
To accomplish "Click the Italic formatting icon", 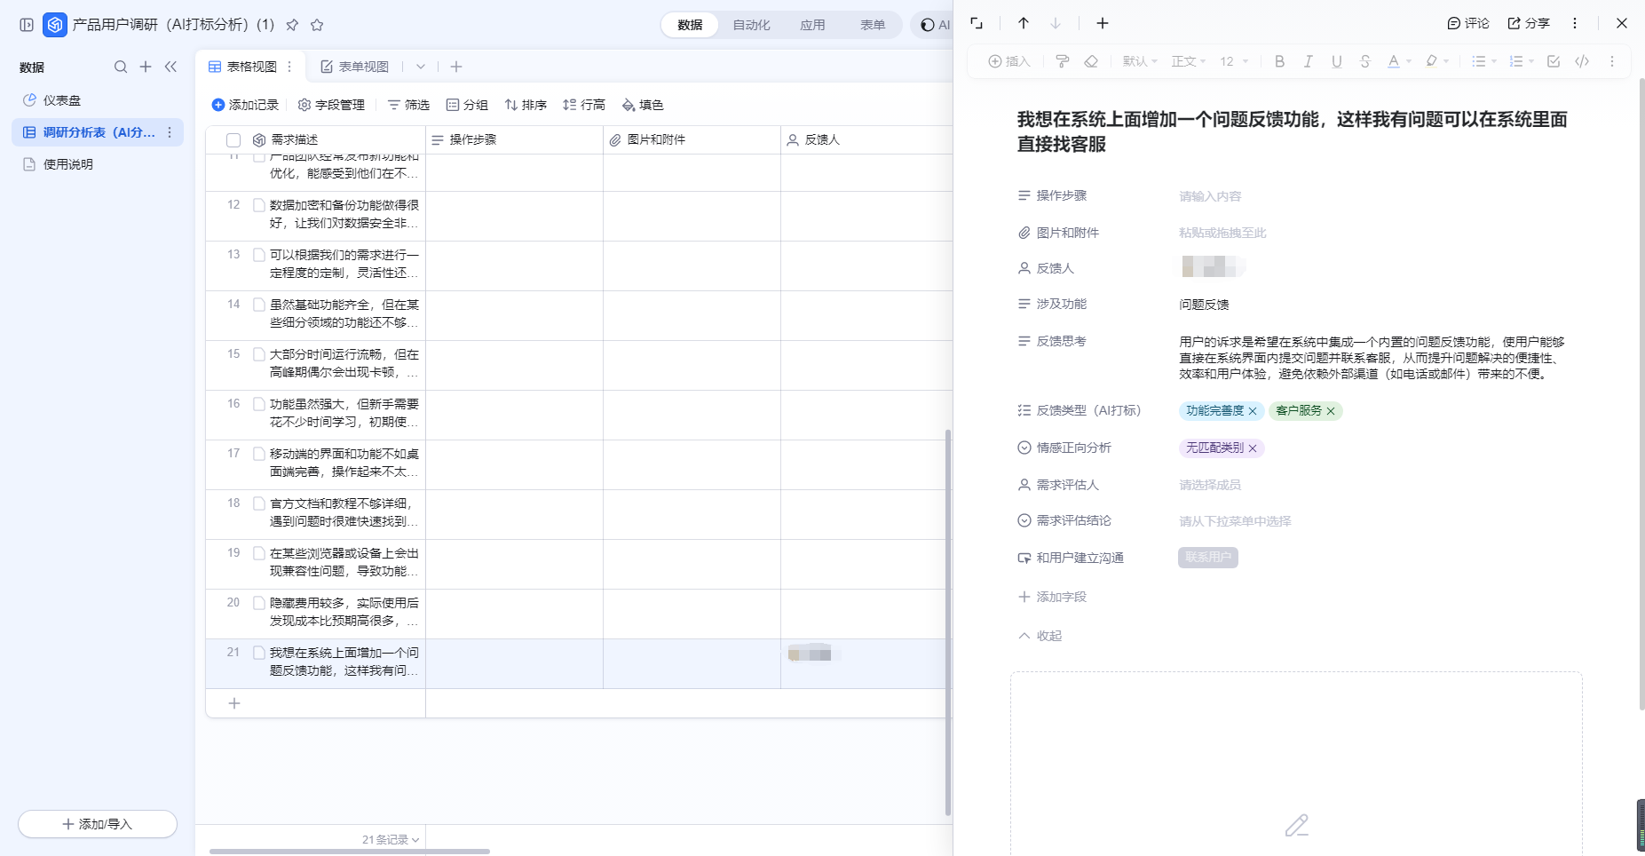I will 1308,61.
